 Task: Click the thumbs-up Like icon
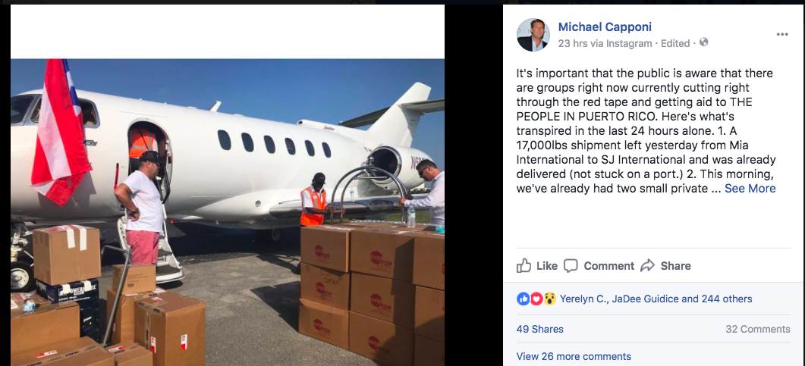pyautogui.click(x=524, y=265)
